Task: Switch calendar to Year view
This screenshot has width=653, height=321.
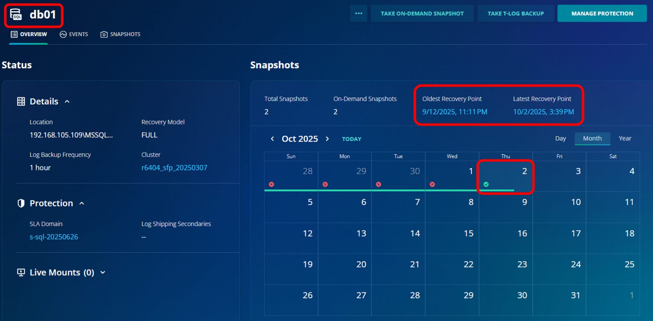Action: point(625,139)
